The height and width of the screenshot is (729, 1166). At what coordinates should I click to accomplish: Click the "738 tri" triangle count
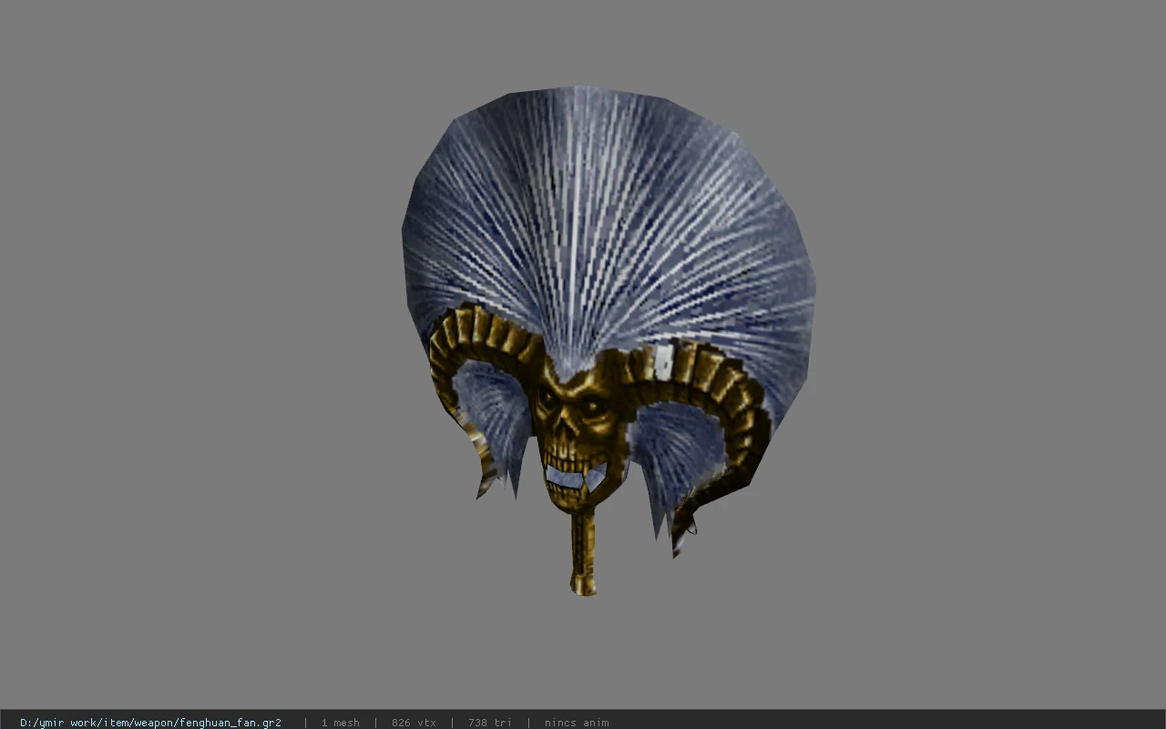490,723
